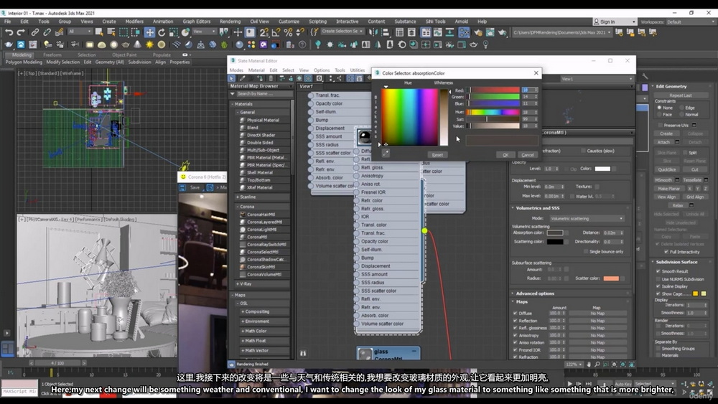The height and width of the screenshot is (404, 718).
Task: Click the Redo arrow in main toolbar
Action: pyautogui.click(x=21, y=32)
